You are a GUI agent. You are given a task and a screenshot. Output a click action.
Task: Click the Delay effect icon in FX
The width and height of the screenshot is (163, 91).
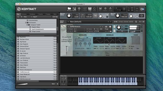(107, 53)
